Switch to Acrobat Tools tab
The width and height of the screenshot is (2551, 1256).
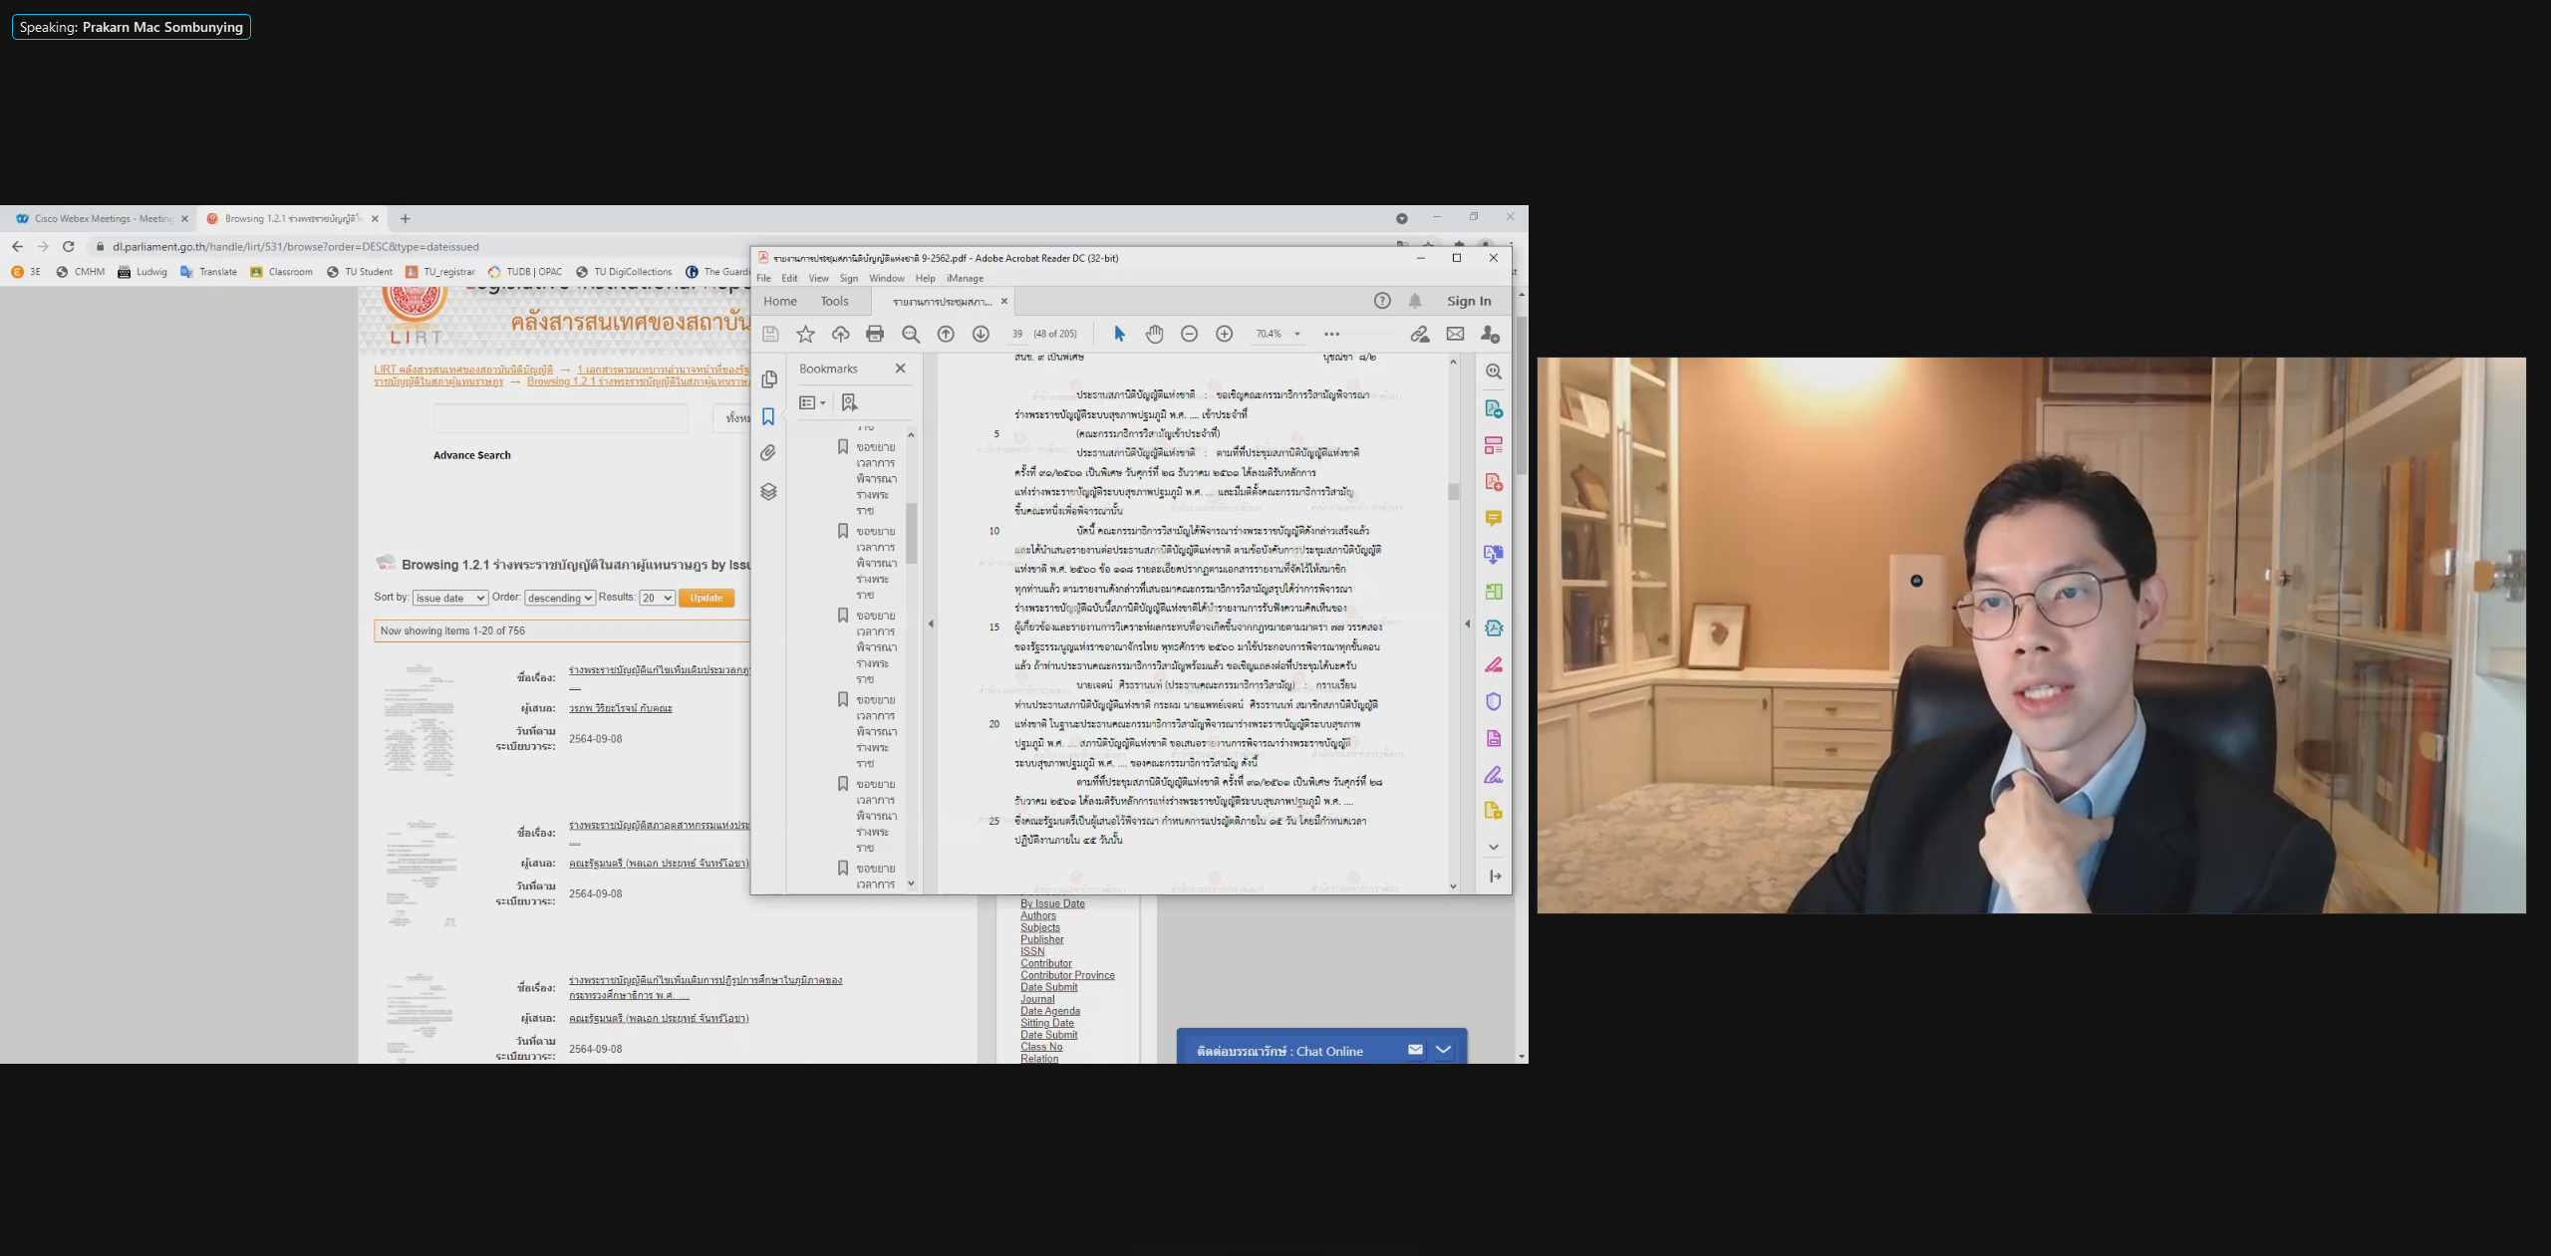(x=835, y=301)
